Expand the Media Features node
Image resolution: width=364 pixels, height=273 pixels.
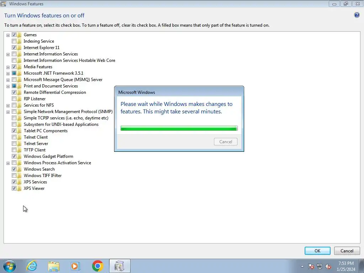(x=8, y=67)
